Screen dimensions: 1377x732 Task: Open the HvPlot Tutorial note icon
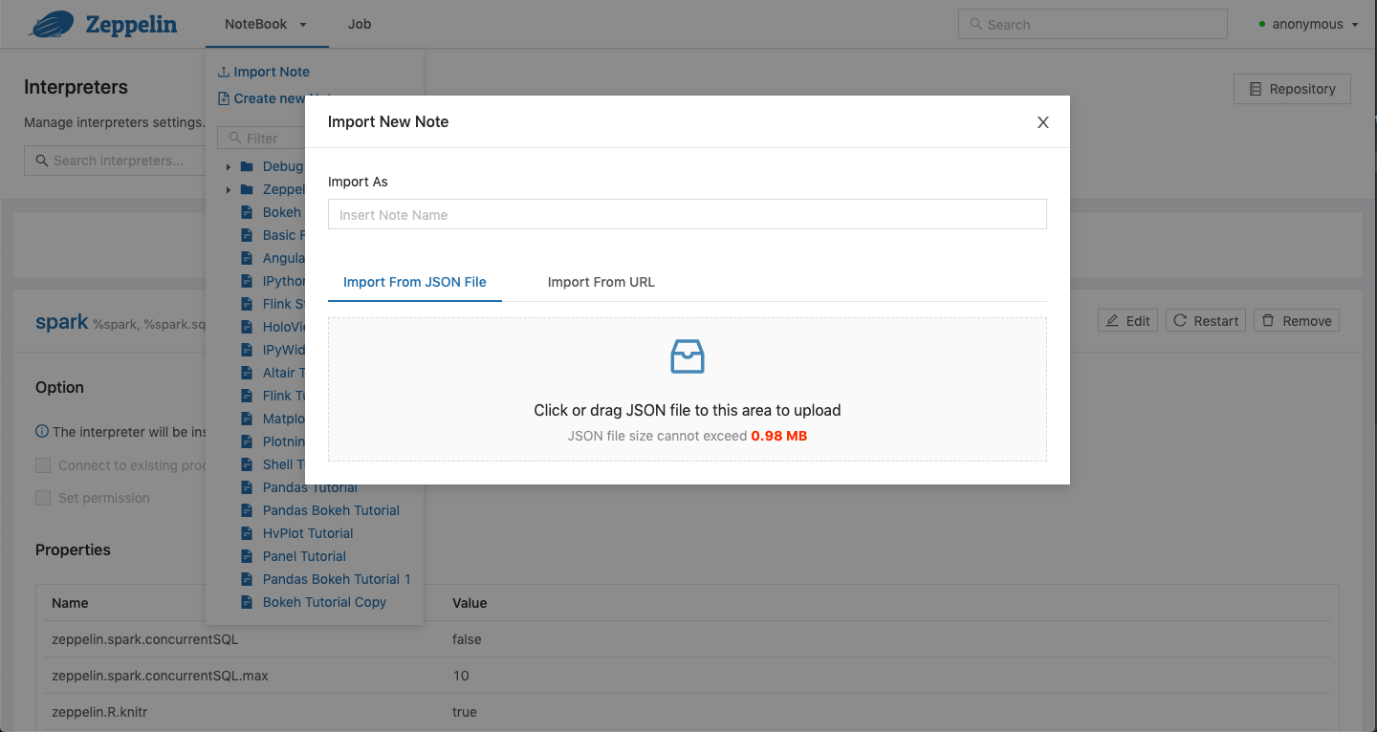click(x=247, y=533)
